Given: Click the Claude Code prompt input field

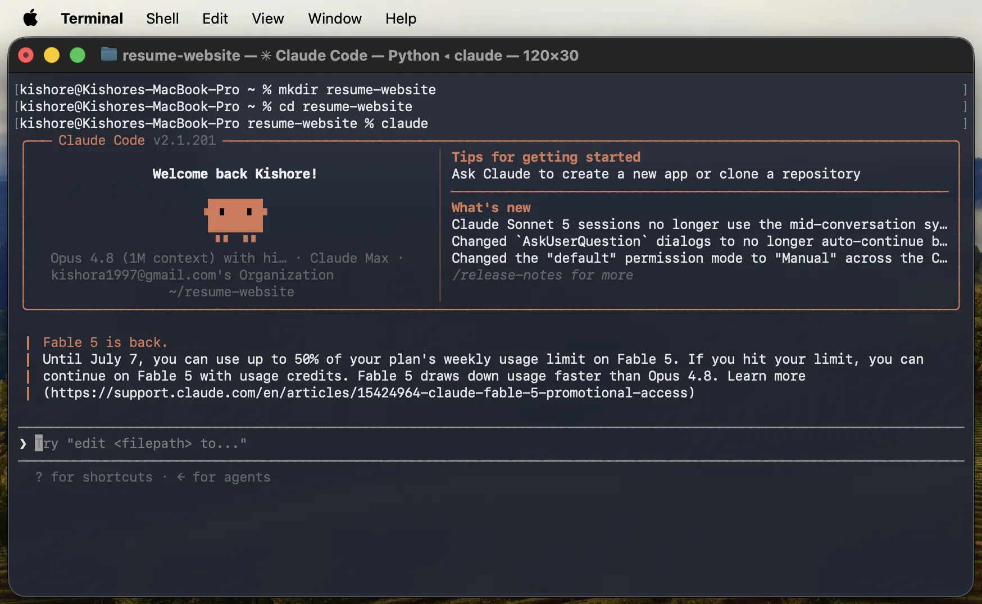Looking at the screenshot, I should (491, 443).
